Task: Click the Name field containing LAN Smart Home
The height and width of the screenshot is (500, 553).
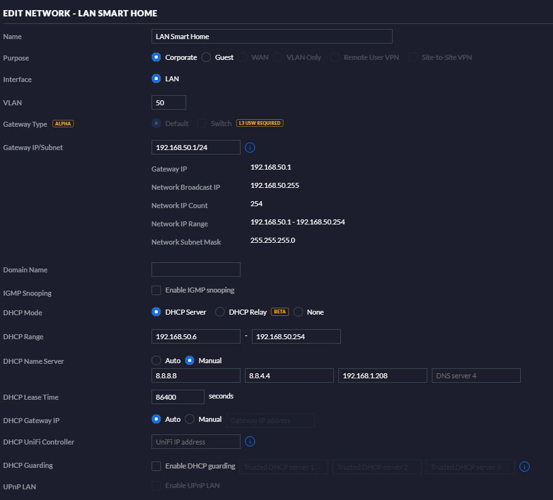Action: point(272,37)
